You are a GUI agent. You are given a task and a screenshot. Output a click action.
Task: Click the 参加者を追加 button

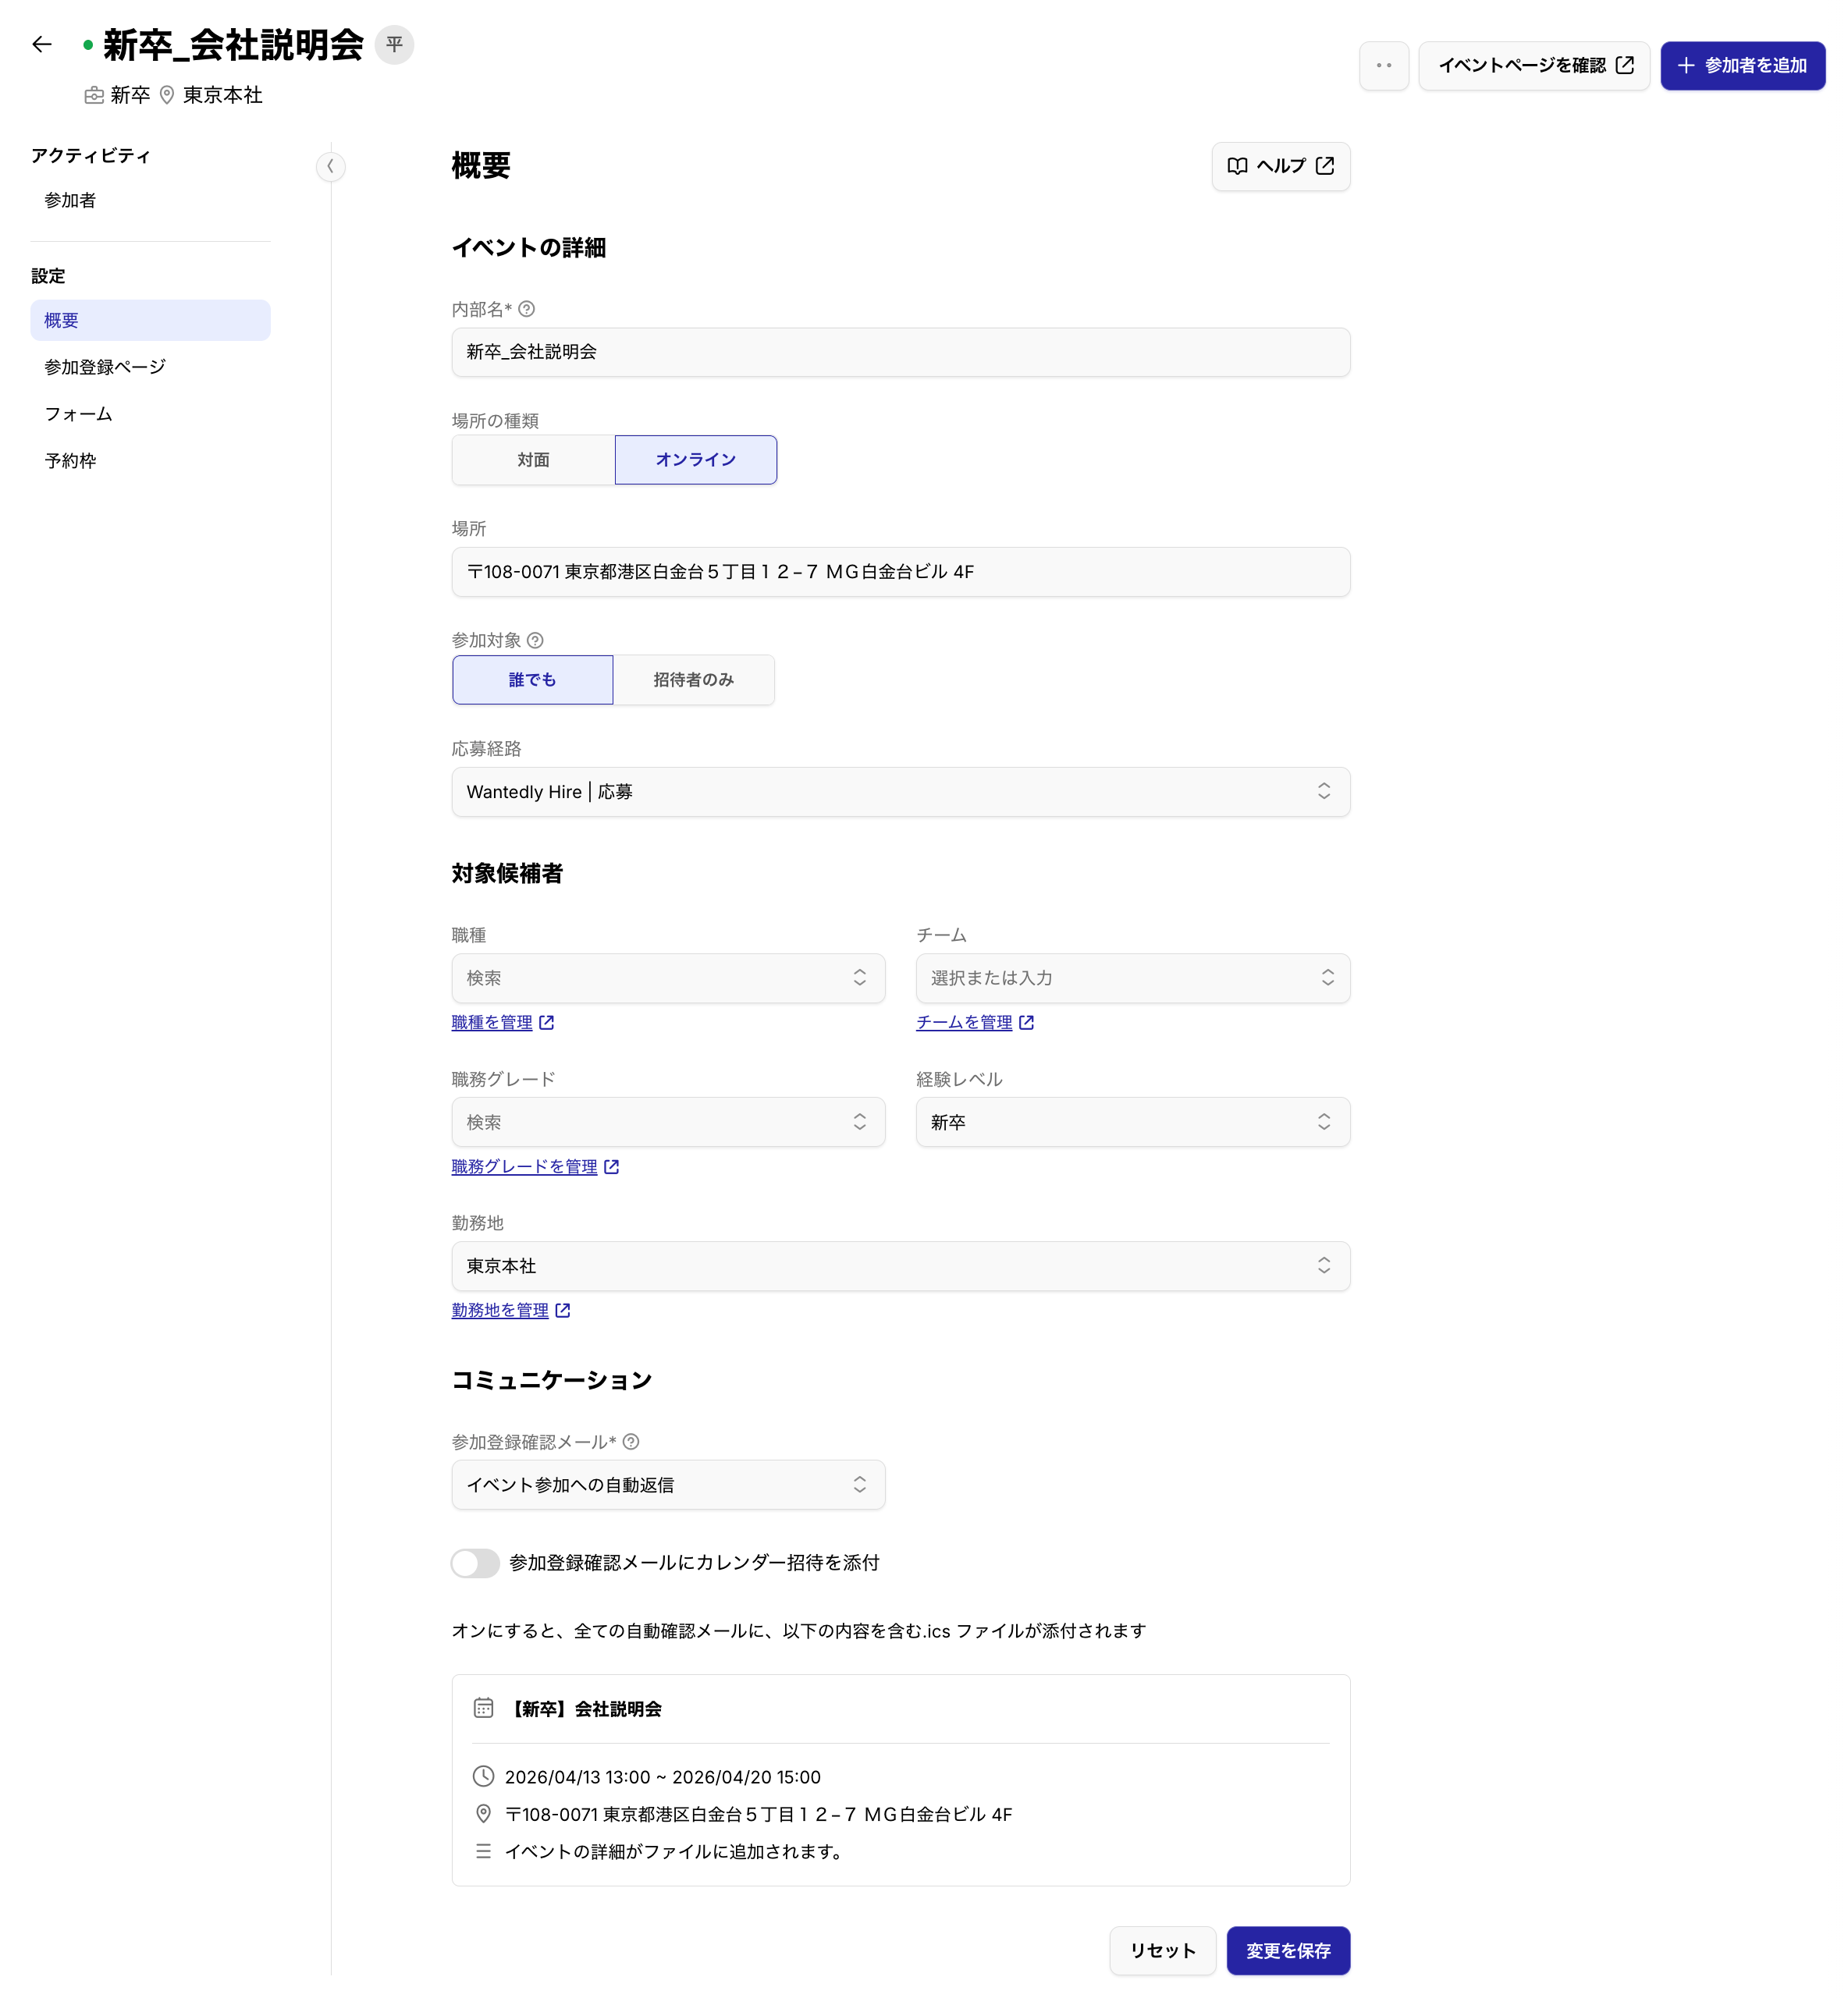(1742, 66)
